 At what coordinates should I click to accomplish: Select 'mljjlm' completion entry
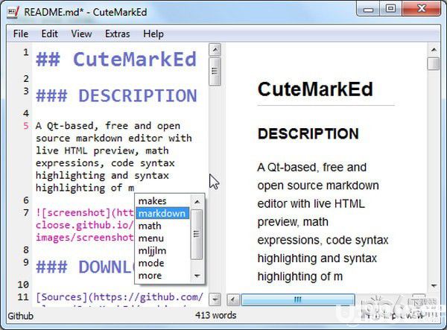(x=162, y=250)
